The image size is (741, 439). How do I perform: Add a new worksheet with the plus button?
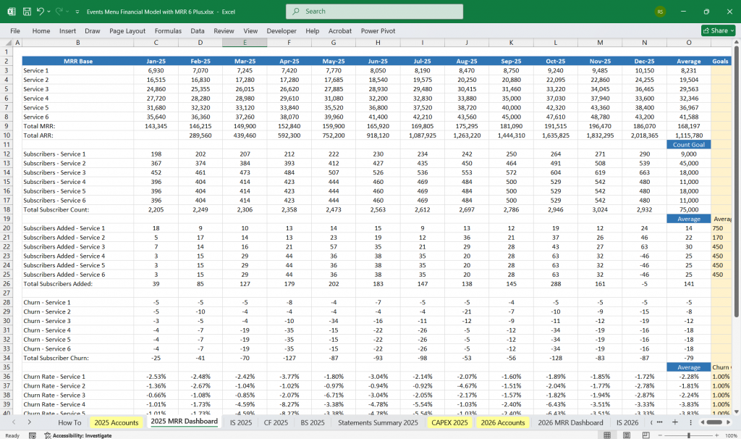click(674, 422)
